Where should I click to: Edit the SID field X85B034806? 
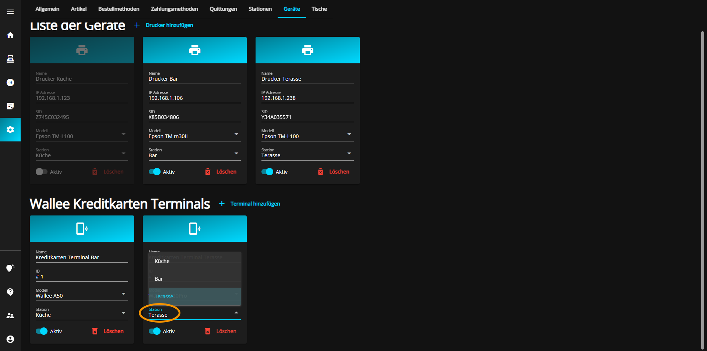coord(195,115)
